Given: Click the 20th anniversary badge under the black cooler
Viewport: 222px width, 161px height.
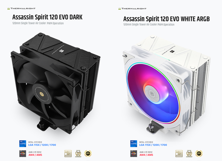Looking at the screenshot, I should click(x=78, y=154).
